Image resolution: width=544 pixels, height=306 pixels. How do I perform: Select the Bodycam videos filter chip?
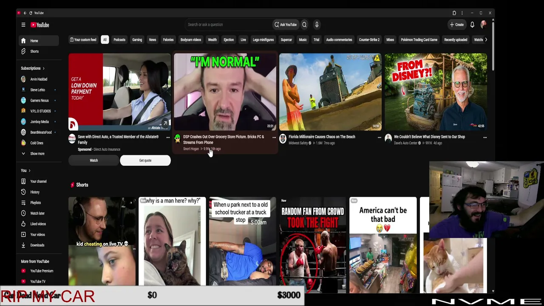coord(191,40)
